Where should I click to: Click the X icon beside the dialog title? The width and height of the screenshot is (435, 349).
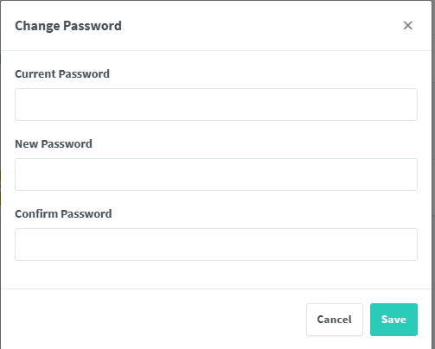click(x=407, y=26)
